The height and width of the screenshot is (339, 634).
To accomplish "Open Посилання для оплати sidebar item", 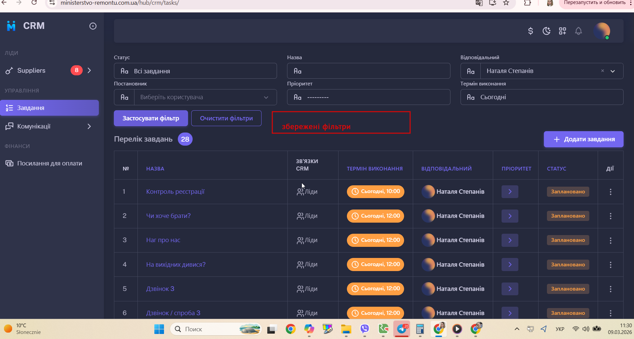I will point(49,163).
